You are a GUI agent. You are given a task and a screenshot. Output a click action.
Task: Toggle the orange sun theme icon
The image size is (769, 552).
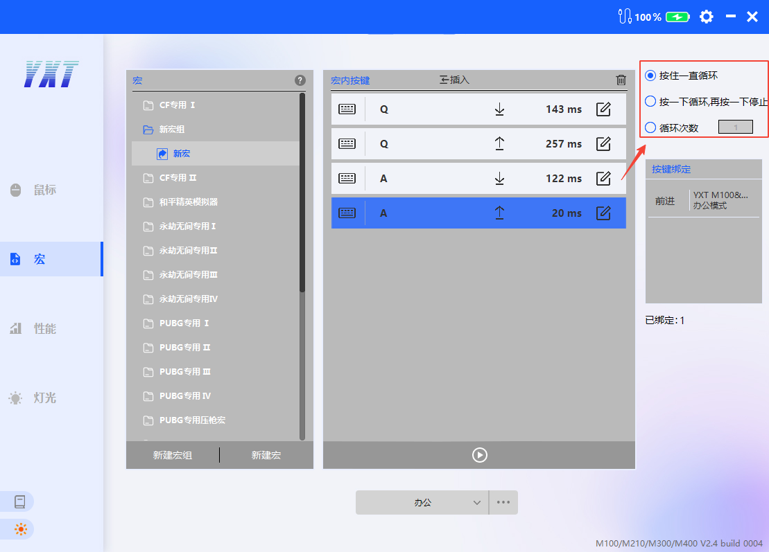click(x=20, y=530)
